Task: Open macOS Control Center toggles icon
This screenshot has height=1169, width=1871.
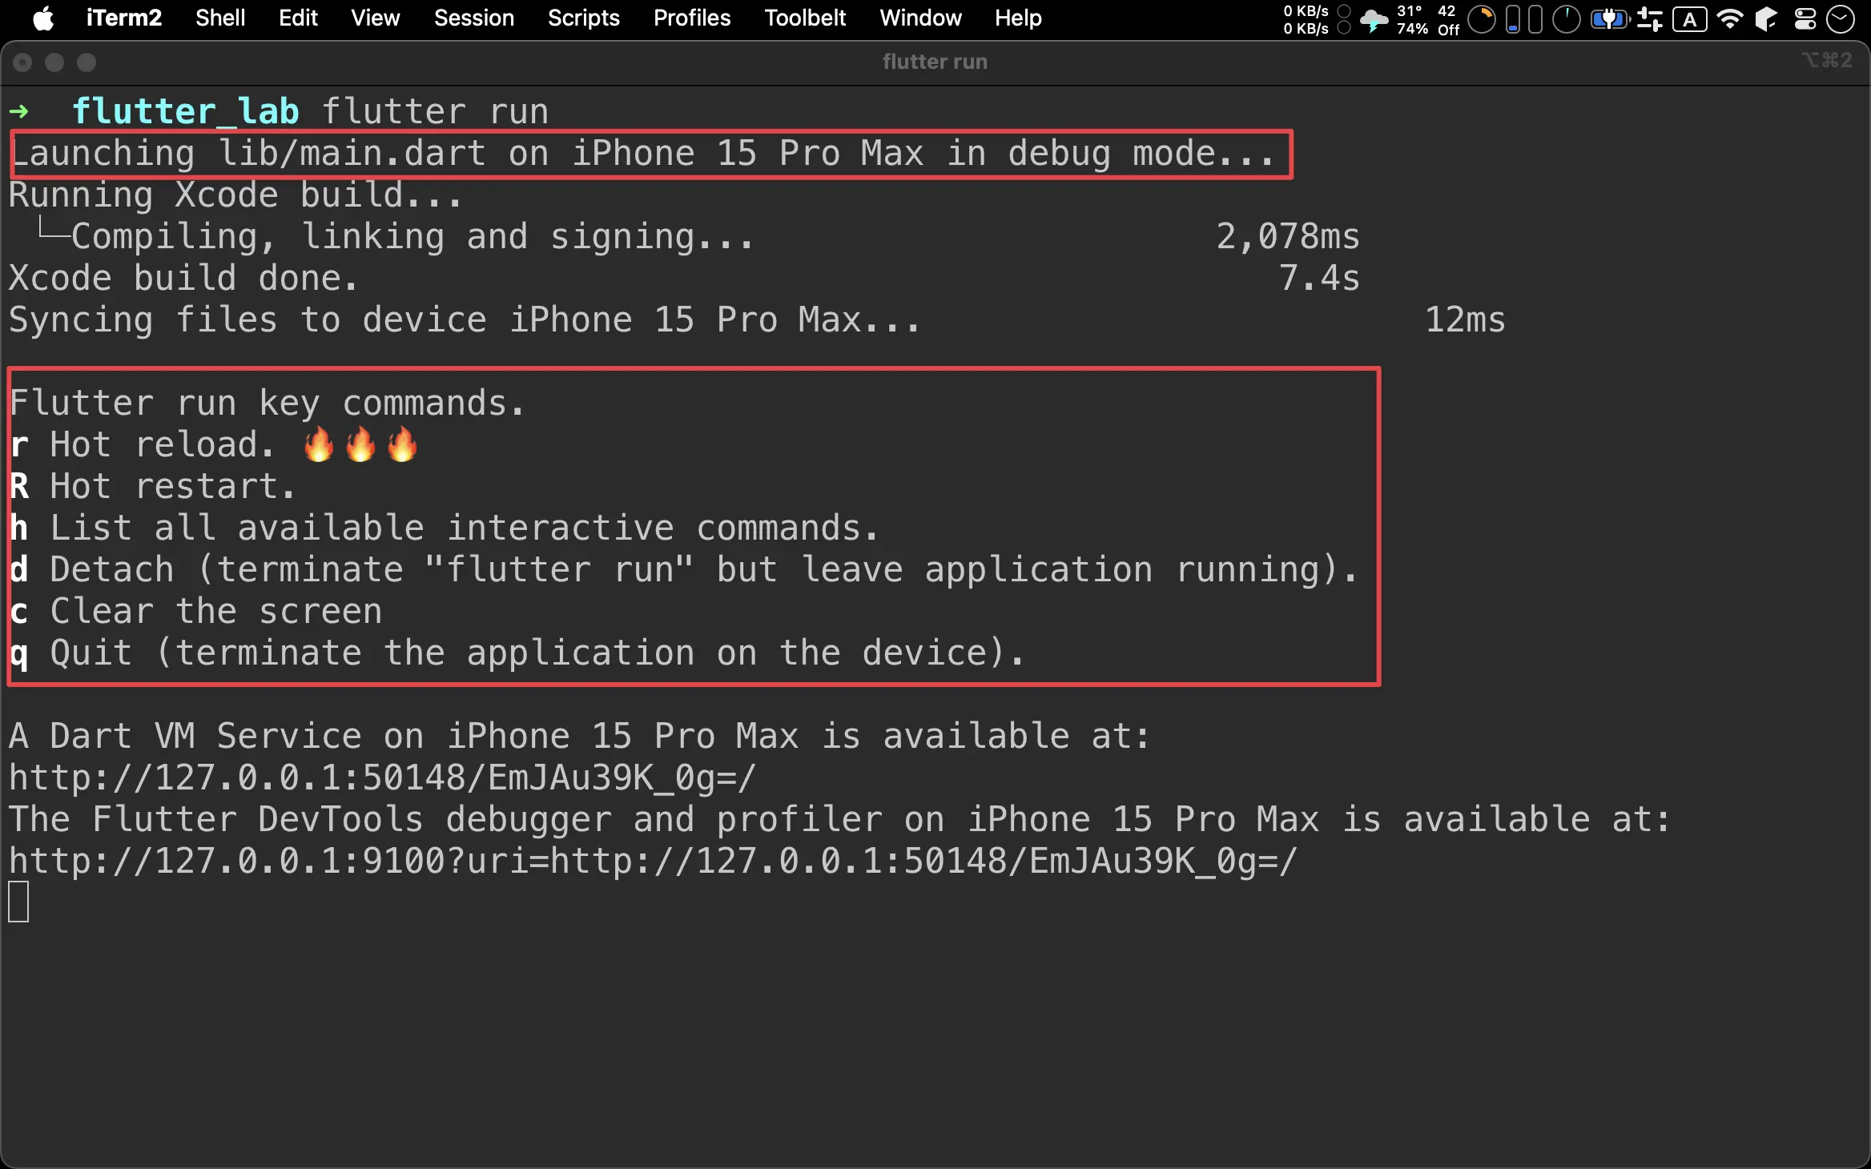Action: coord(1805,19)
